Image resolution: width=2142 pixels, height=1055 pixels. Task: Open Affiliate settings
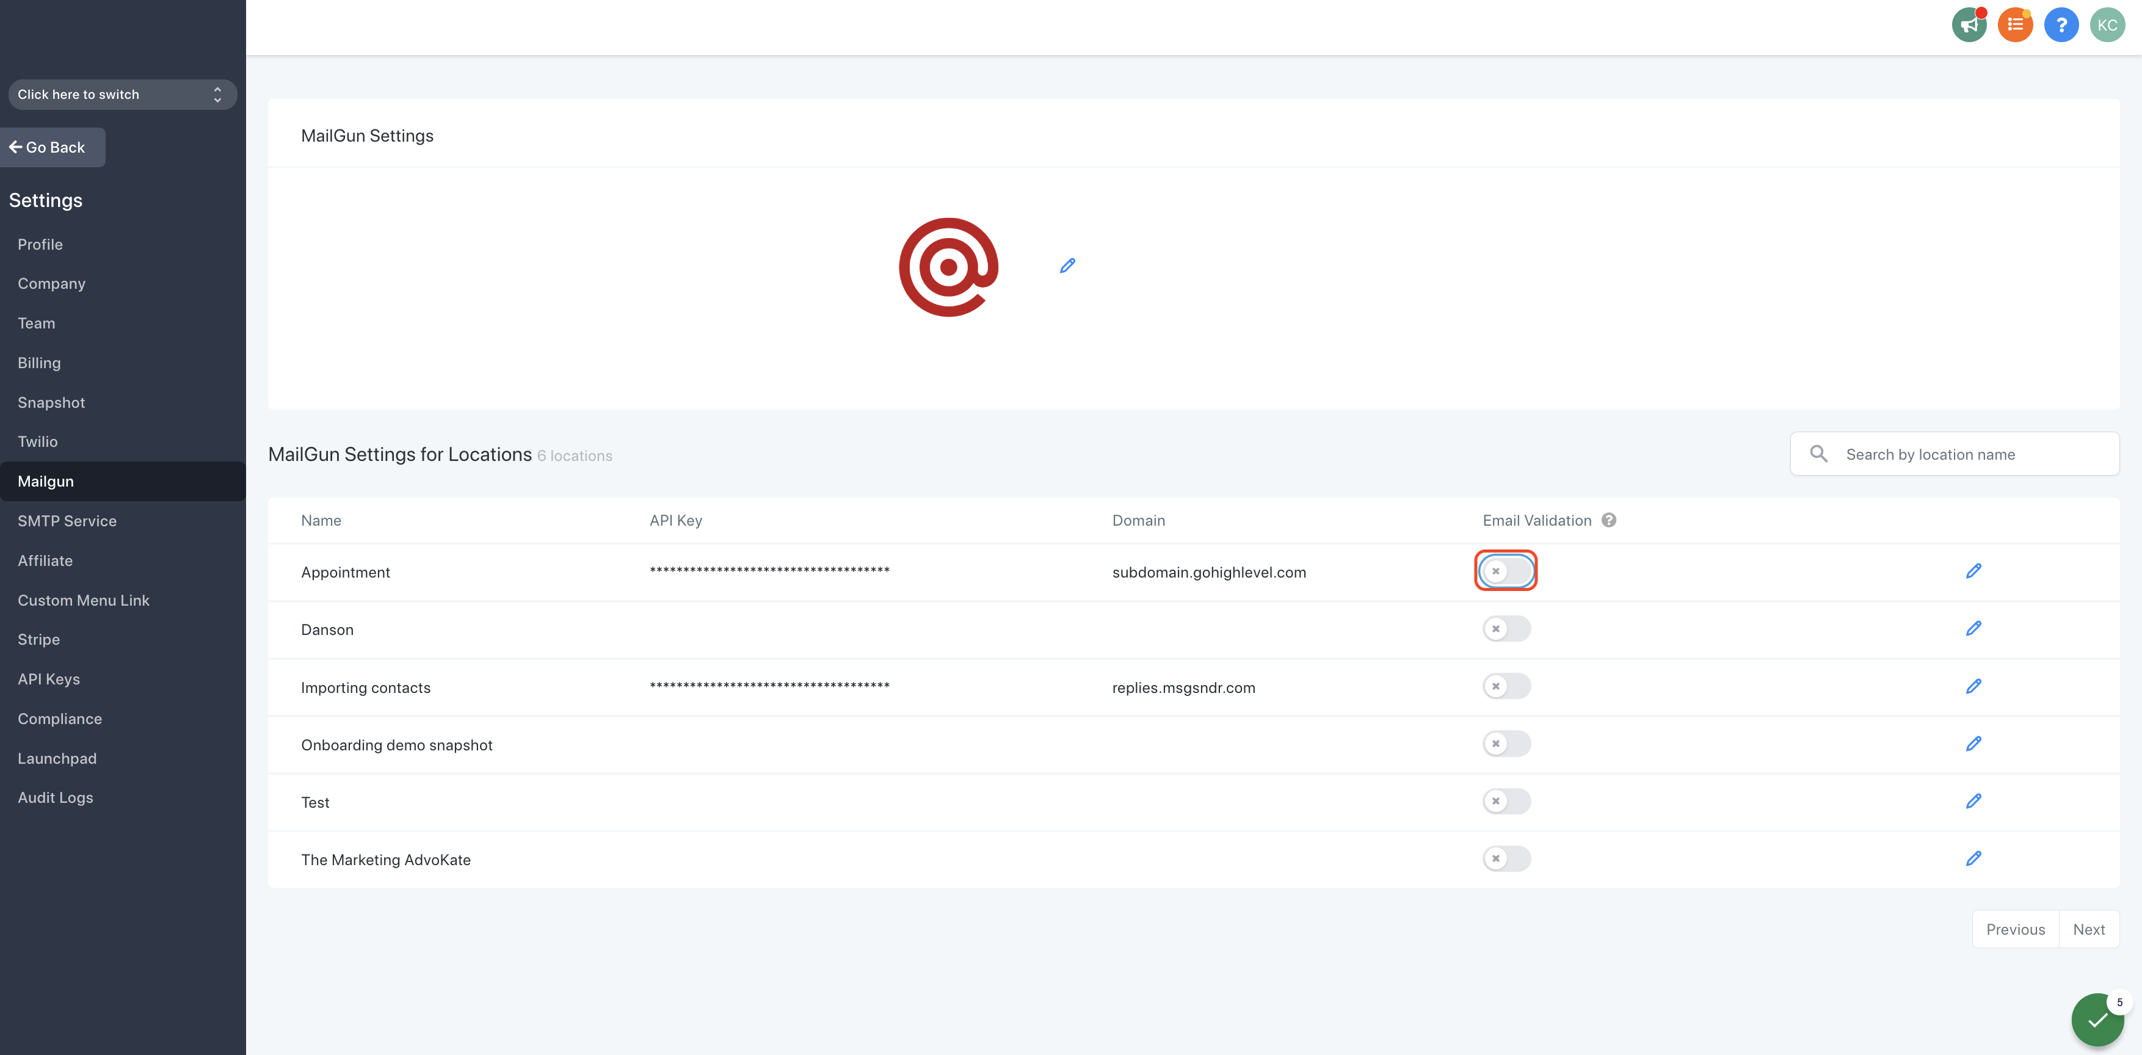[45, 560]
